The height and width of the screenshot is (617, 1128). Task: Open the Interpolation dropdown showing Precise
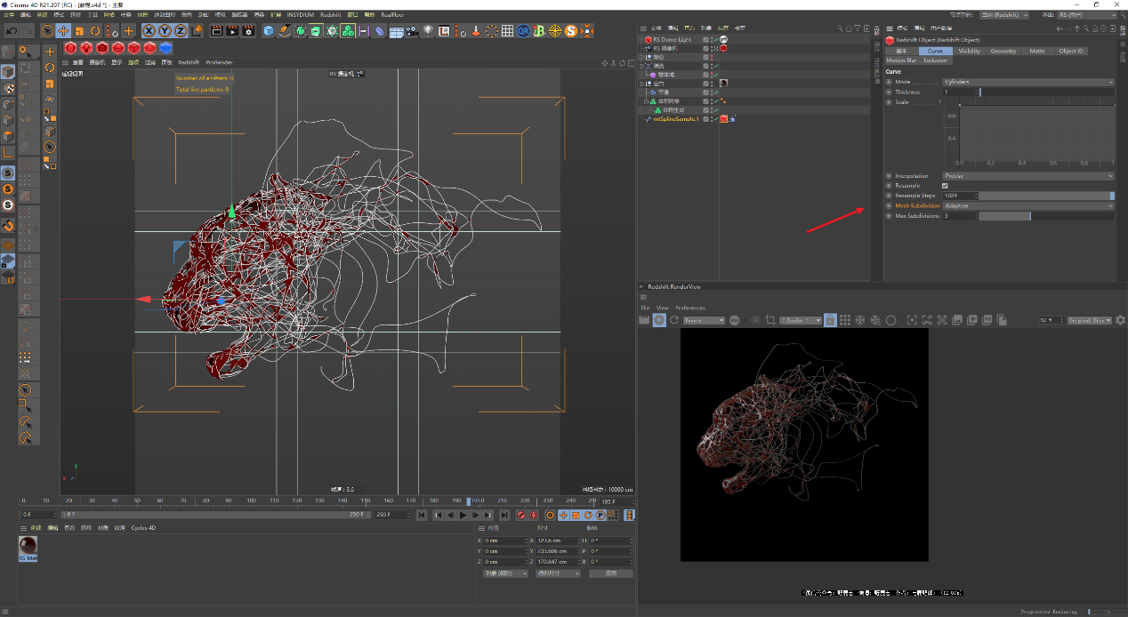pos(1027,176)
